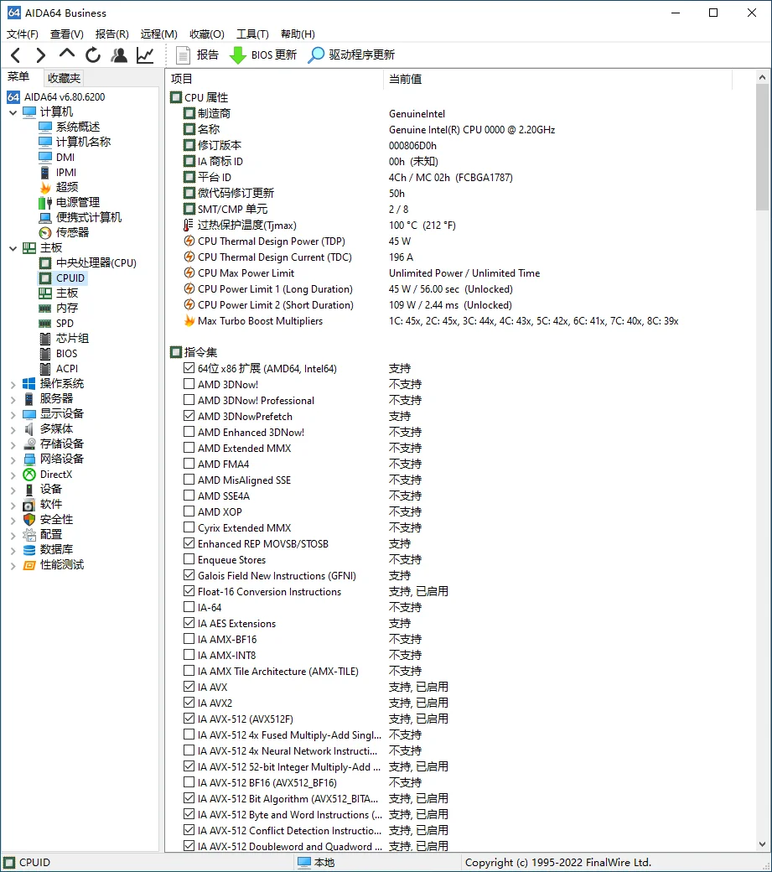The image size is (772, 872).
Task: Expand the 操作系统 tree node
Action: (13, 384)
